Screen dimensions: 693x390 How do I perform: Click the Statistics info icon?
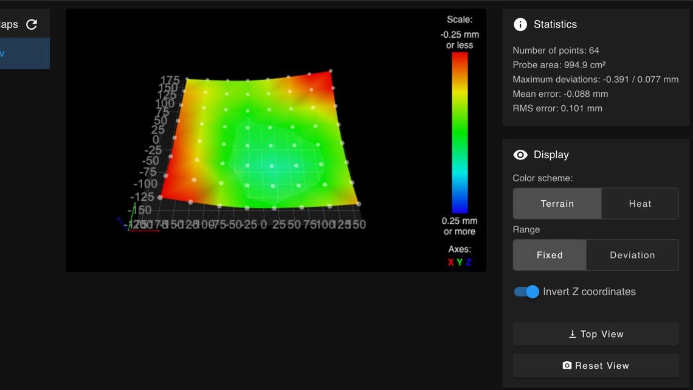[x=520, y=24]
